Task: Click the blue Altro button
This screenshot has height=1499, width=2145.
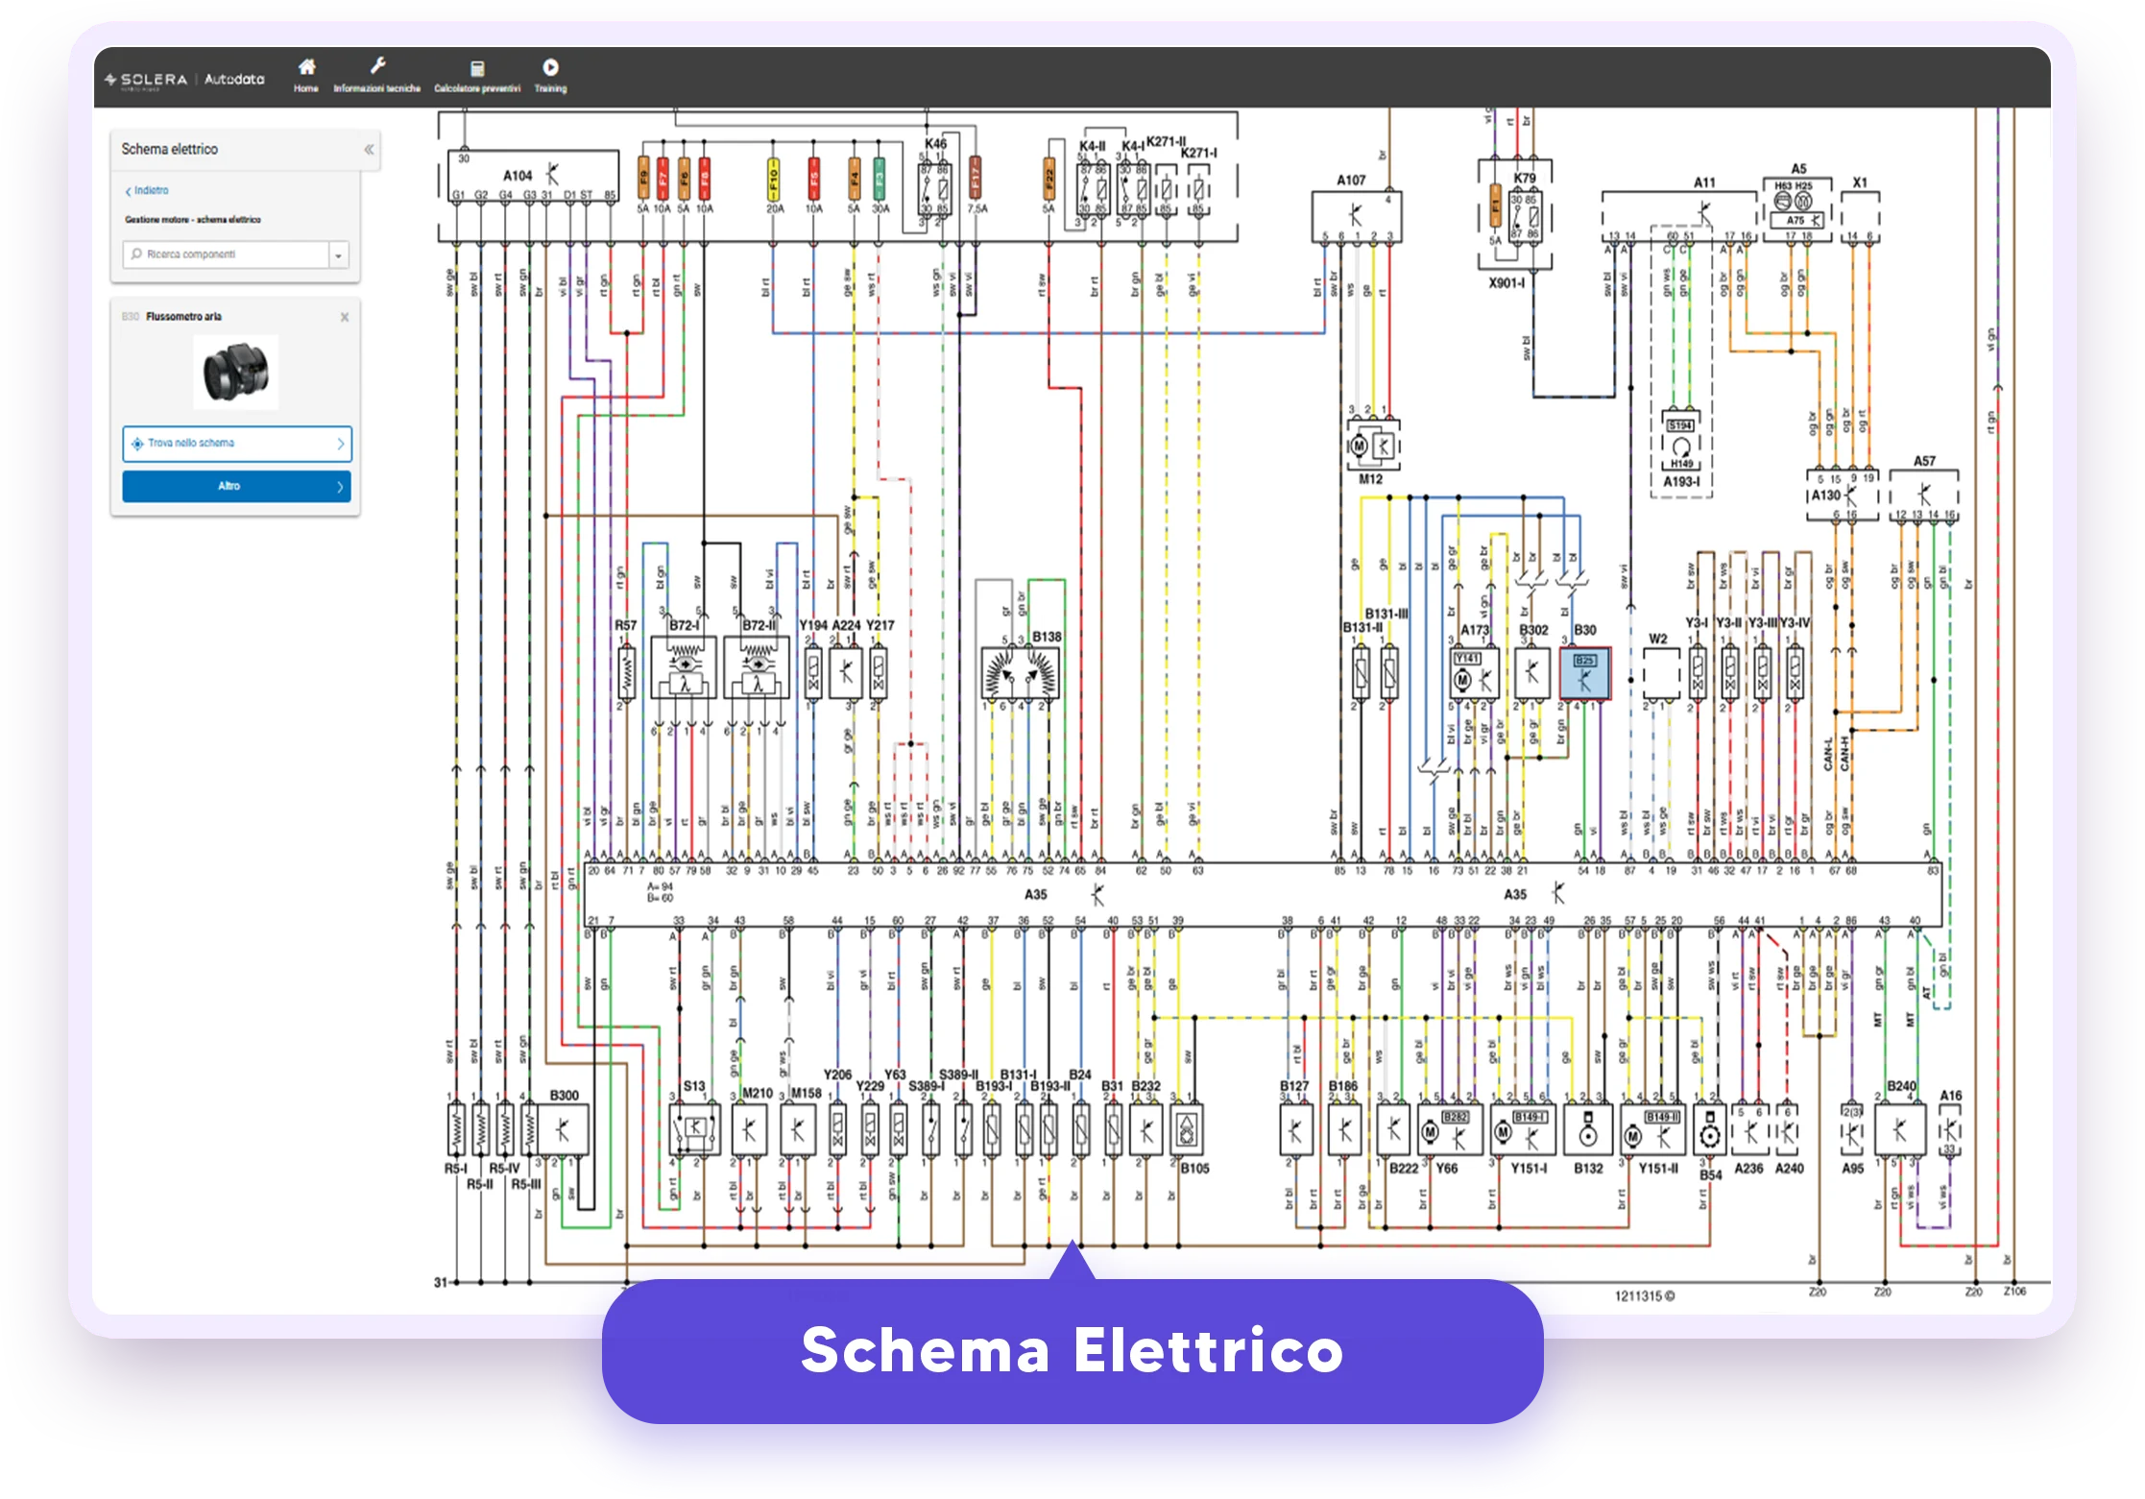Action: click(237, 486)
